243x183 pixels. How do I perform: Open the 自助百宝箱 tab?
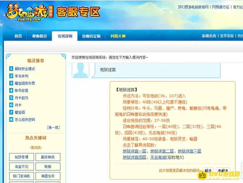[x=91, y=36]
